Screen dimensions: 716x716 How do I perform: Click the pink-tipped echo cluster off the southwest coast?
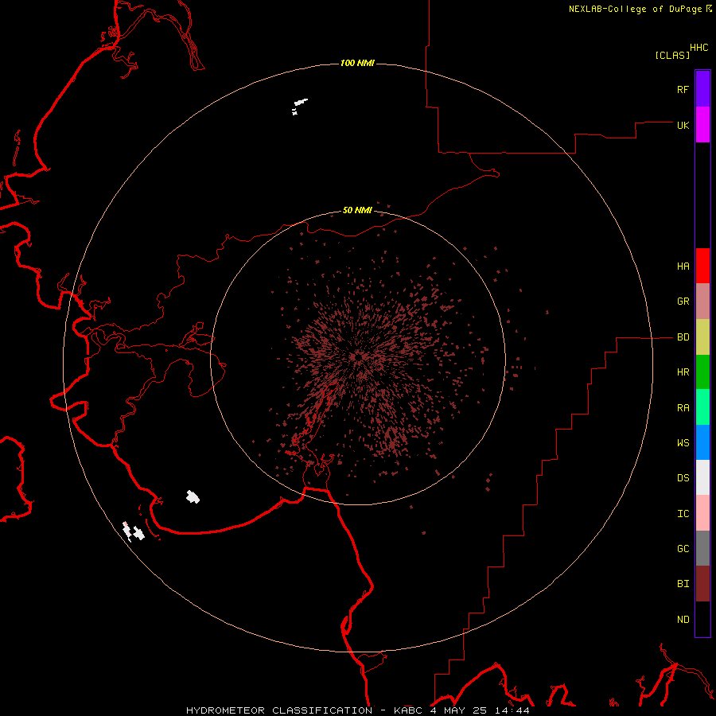coord(133,531)
